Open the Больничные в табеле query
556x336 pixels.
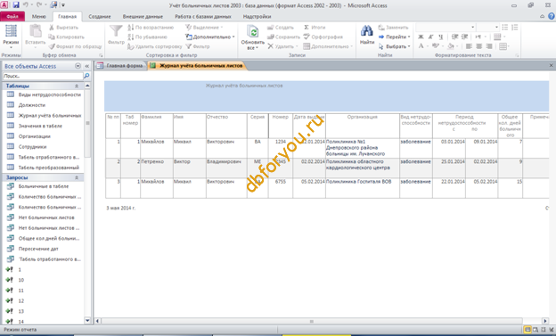[x=44, y=186]
